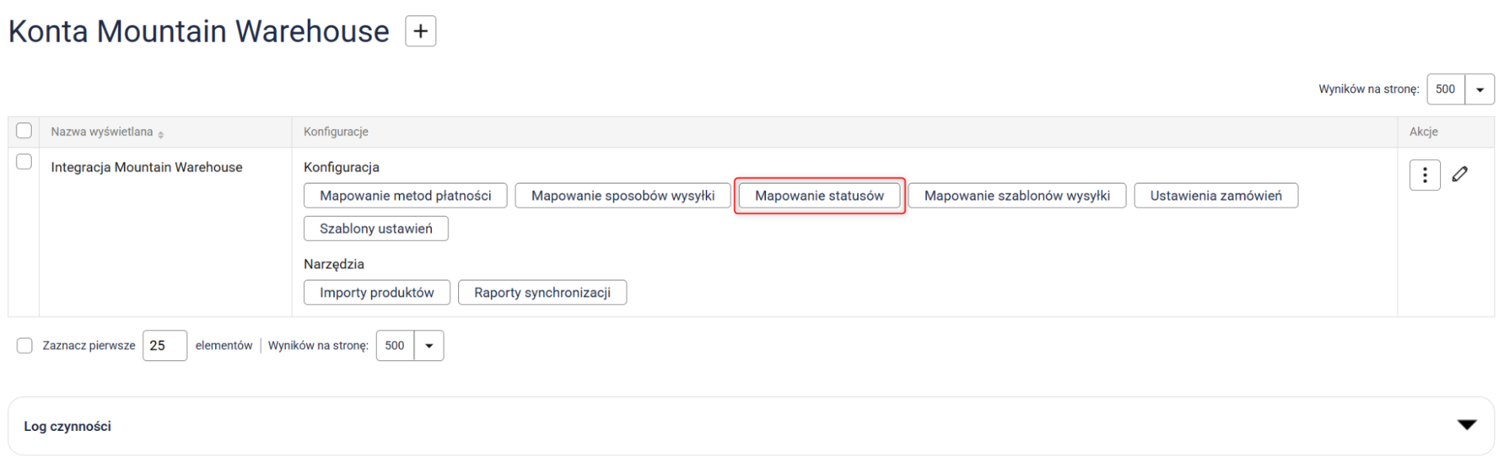Click the plus icon to add account
Screen dimensions: 1504x464
421,32
